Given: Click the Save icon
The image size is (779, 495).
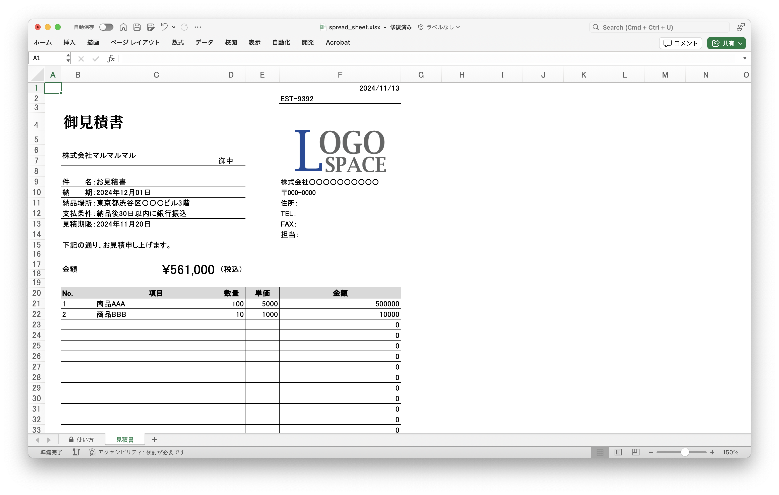Looking at the screenshot, I should 137,27.
